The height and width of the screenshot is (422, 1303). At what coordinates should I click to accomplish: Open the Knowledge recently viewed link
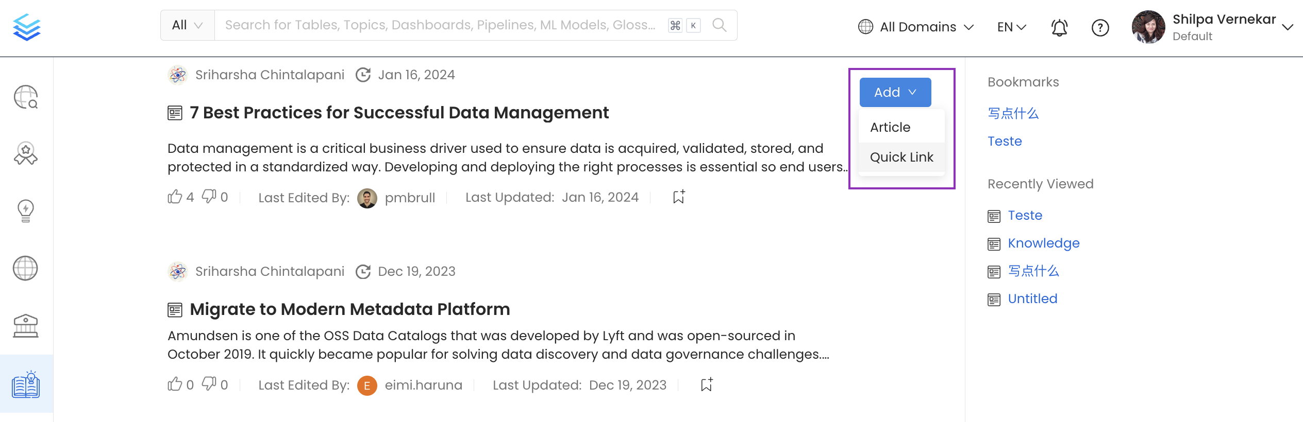pyautogui.click(x=1043, y=243)
